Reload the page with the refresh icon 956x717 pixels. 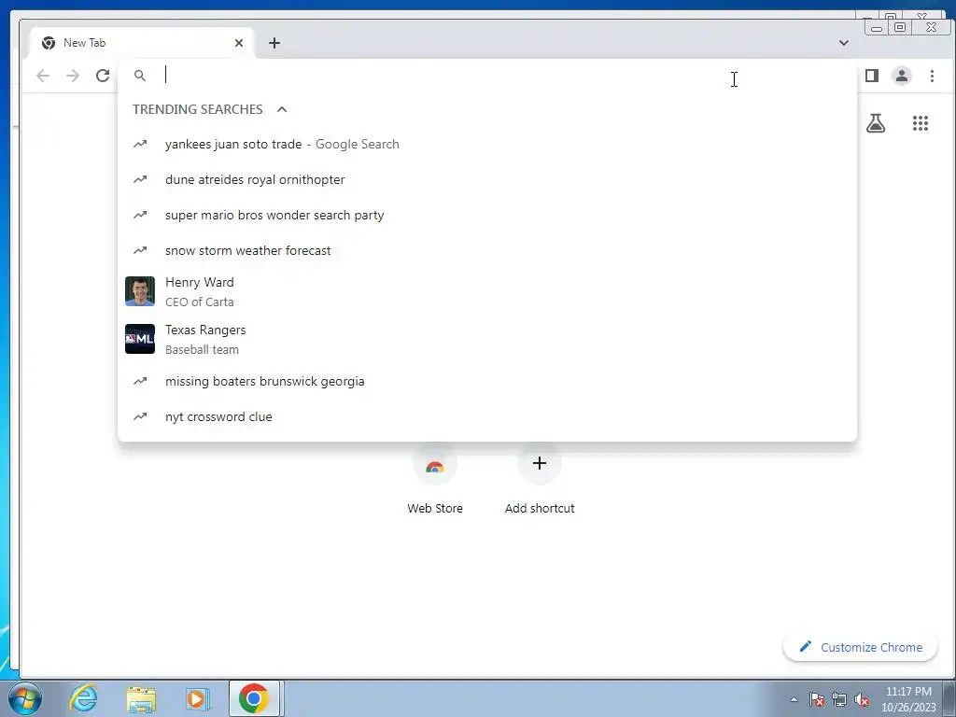[x=103, y=76]
